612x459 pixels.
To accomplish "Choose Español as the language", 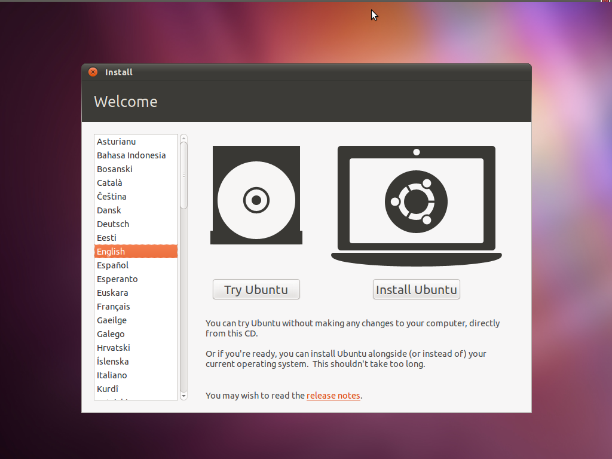I will [x=136, y=265].
